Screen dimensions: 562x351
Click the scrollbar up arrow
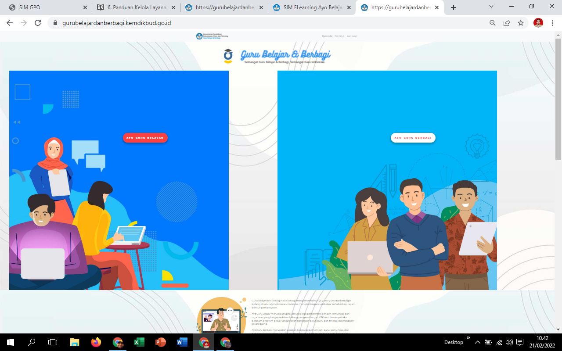coord(558,34)
